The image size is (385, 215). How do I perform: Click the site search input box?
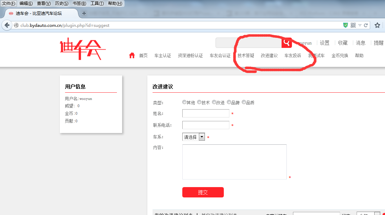tap(248, 43)
